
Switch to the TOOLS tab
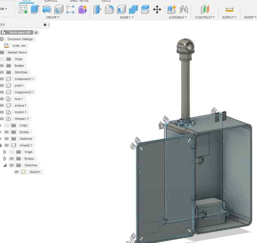click(106, 1)
